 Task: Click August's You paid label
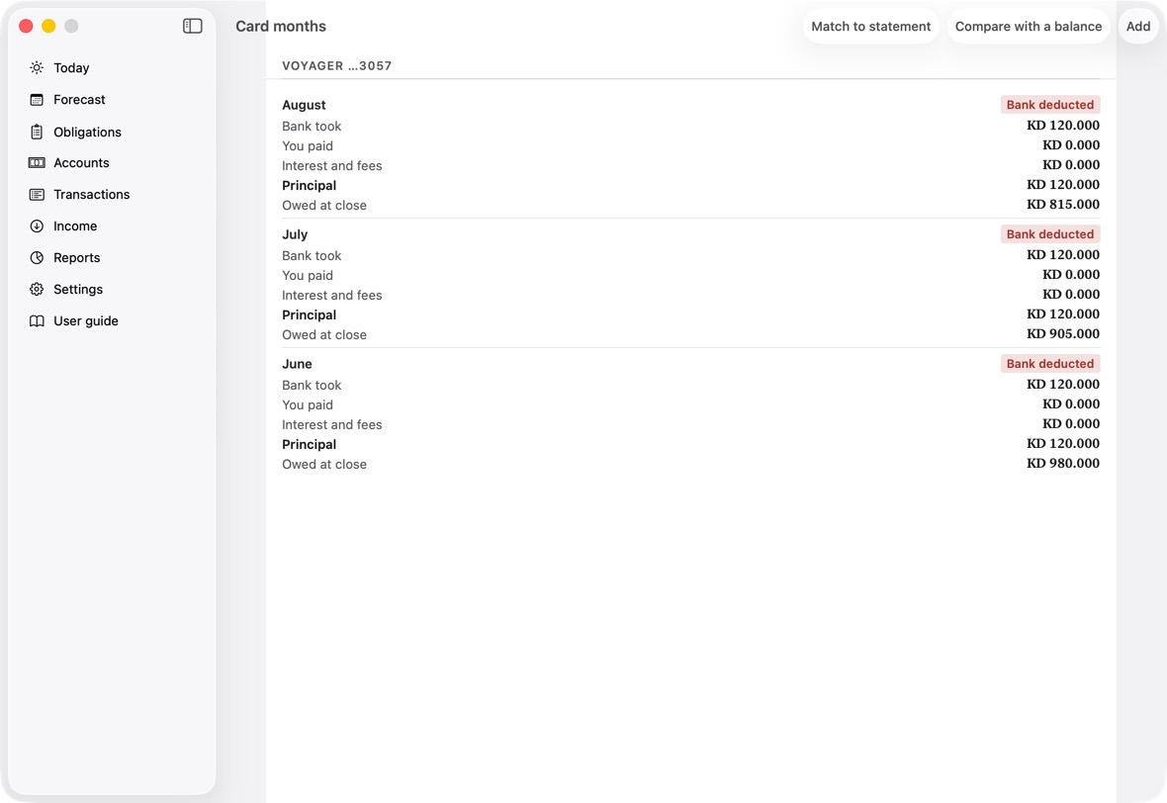[x=308, y=145]
